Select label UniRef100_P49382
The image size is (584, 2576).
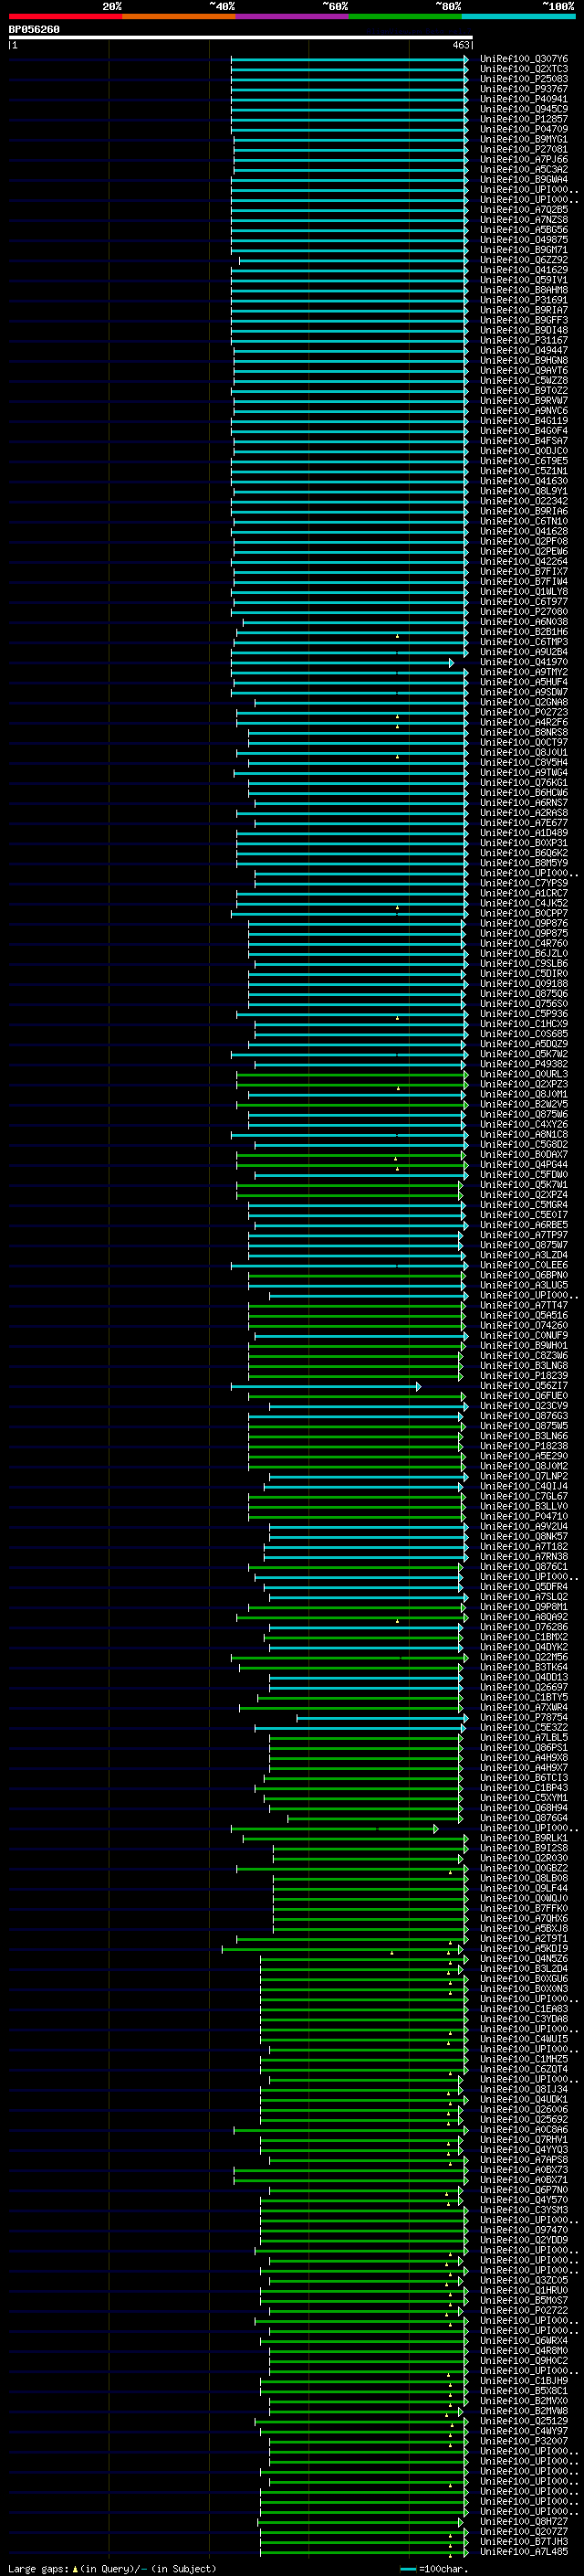[524, 1064]
